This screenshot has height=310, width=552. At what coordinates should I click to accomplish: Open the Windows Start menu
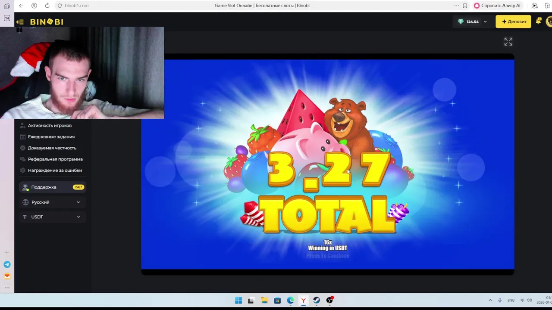point(238,301)
